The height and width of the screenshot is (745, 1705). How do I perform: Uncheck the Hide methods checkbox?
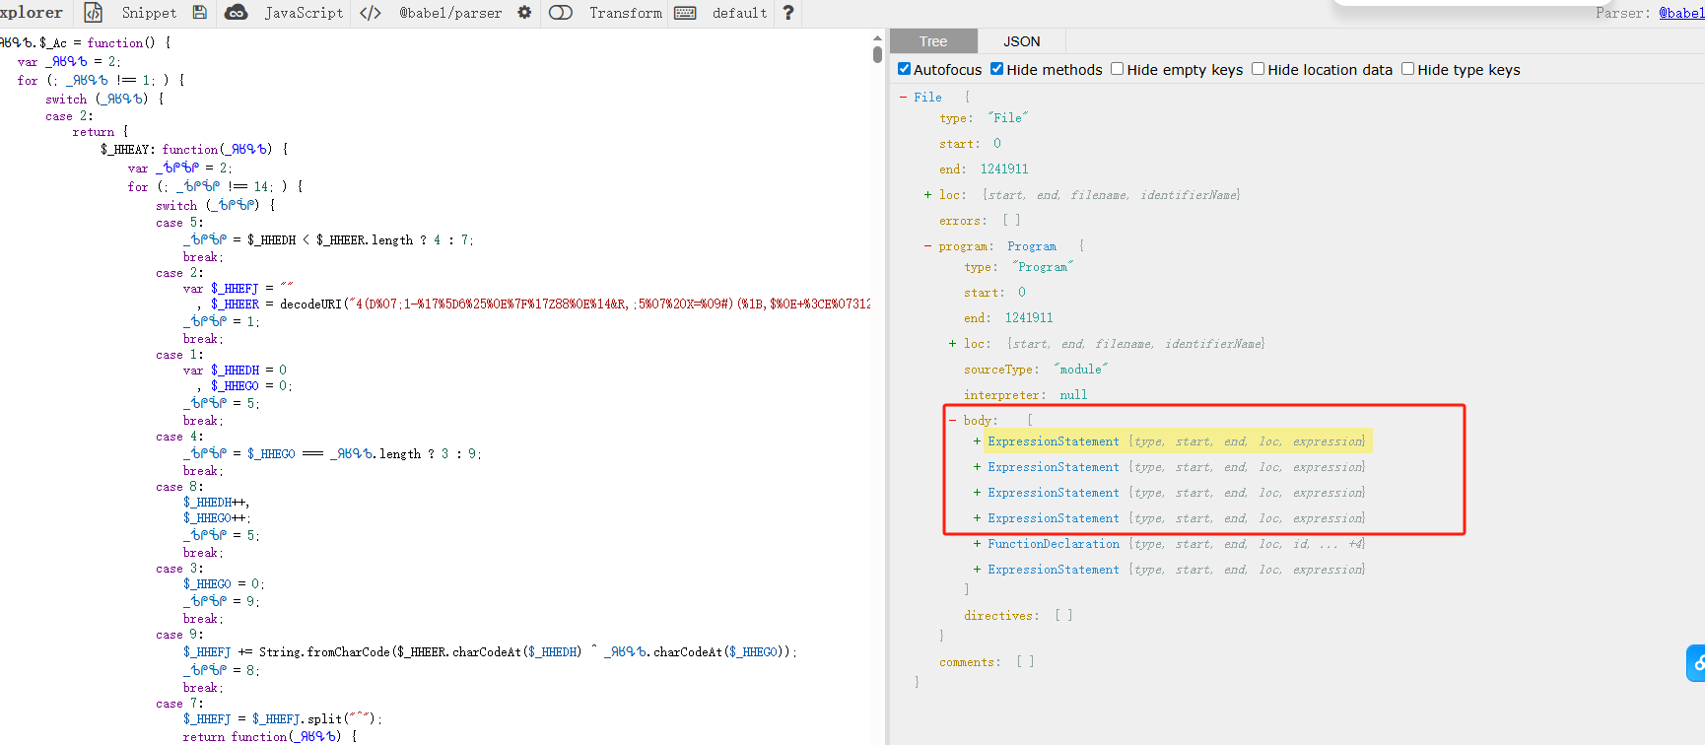click(996, 69)
